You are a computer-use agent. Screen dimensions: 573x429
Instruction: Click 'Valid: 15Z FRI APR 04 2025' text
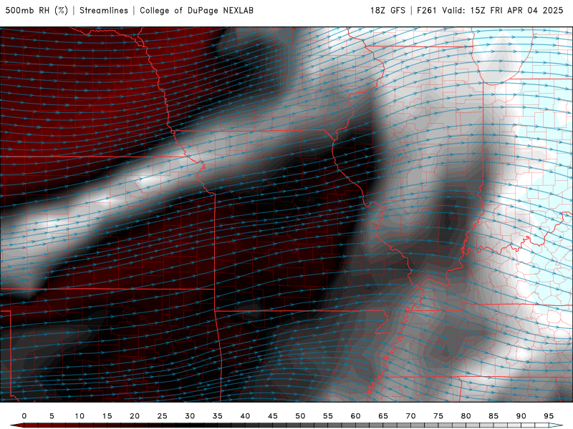tap(503, 11)
